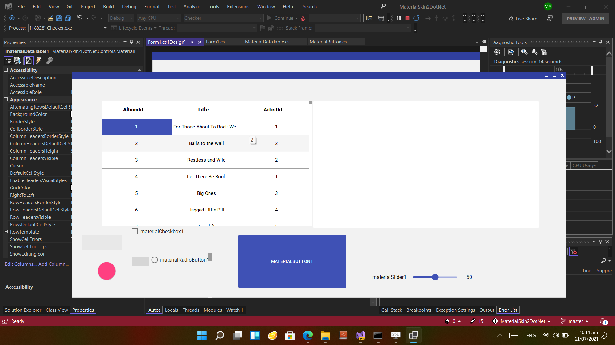Start a Live Share session

pyautogui.click(x=522, y=19)
